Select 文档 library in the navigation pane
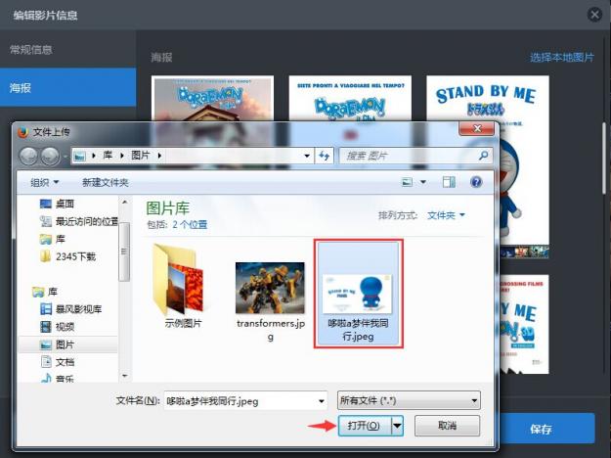This screenshot has width=611, height=458. coord(58,362)
